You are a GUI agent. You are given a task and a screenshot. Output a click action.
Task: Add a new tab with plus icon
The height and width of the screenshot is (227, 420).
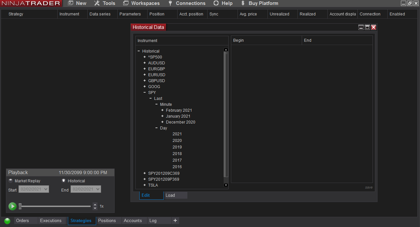(x=175, y=221)
